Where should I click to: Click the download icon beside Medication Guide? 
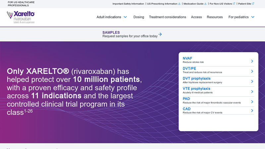pos(205,4)
